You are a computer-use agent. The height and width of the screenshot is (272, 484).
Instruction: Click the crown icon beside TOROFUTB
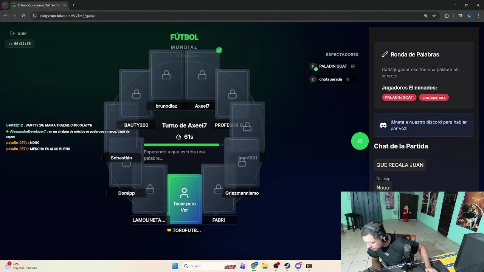coord(169,230)
